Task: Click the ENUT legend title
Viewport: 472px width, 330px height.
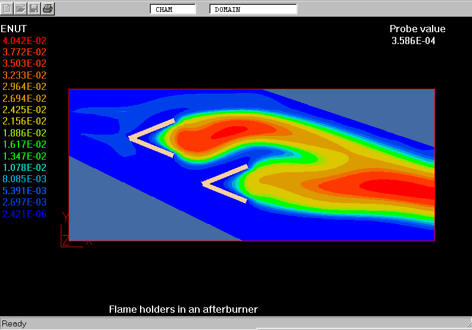Action: [14, 29]
